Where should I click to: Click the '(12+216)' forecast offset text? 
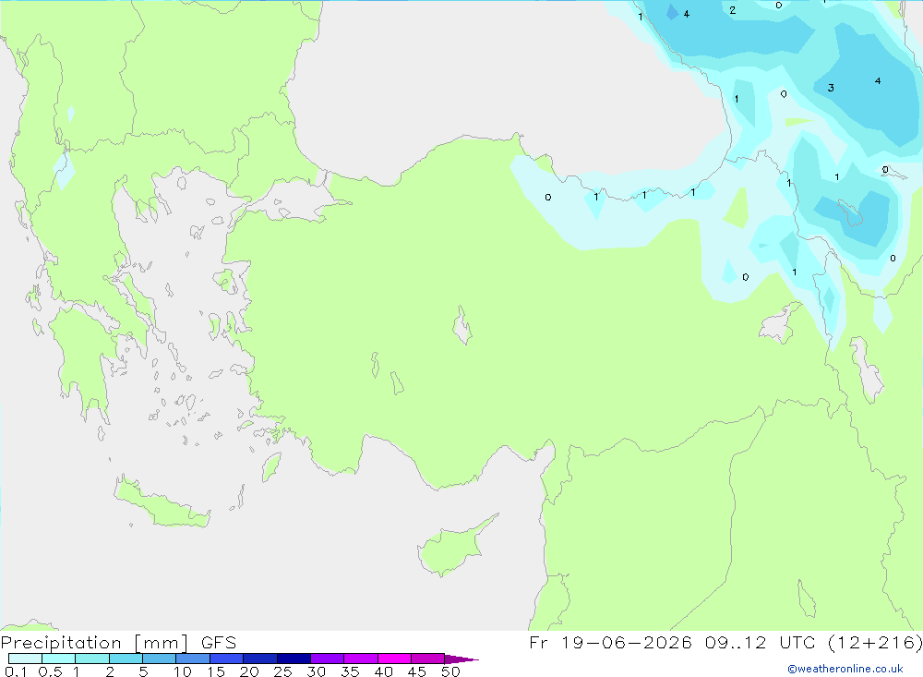coord(875,642)
